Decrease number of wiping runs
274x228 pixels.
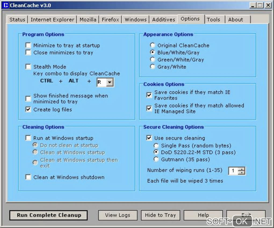[241, 173]
